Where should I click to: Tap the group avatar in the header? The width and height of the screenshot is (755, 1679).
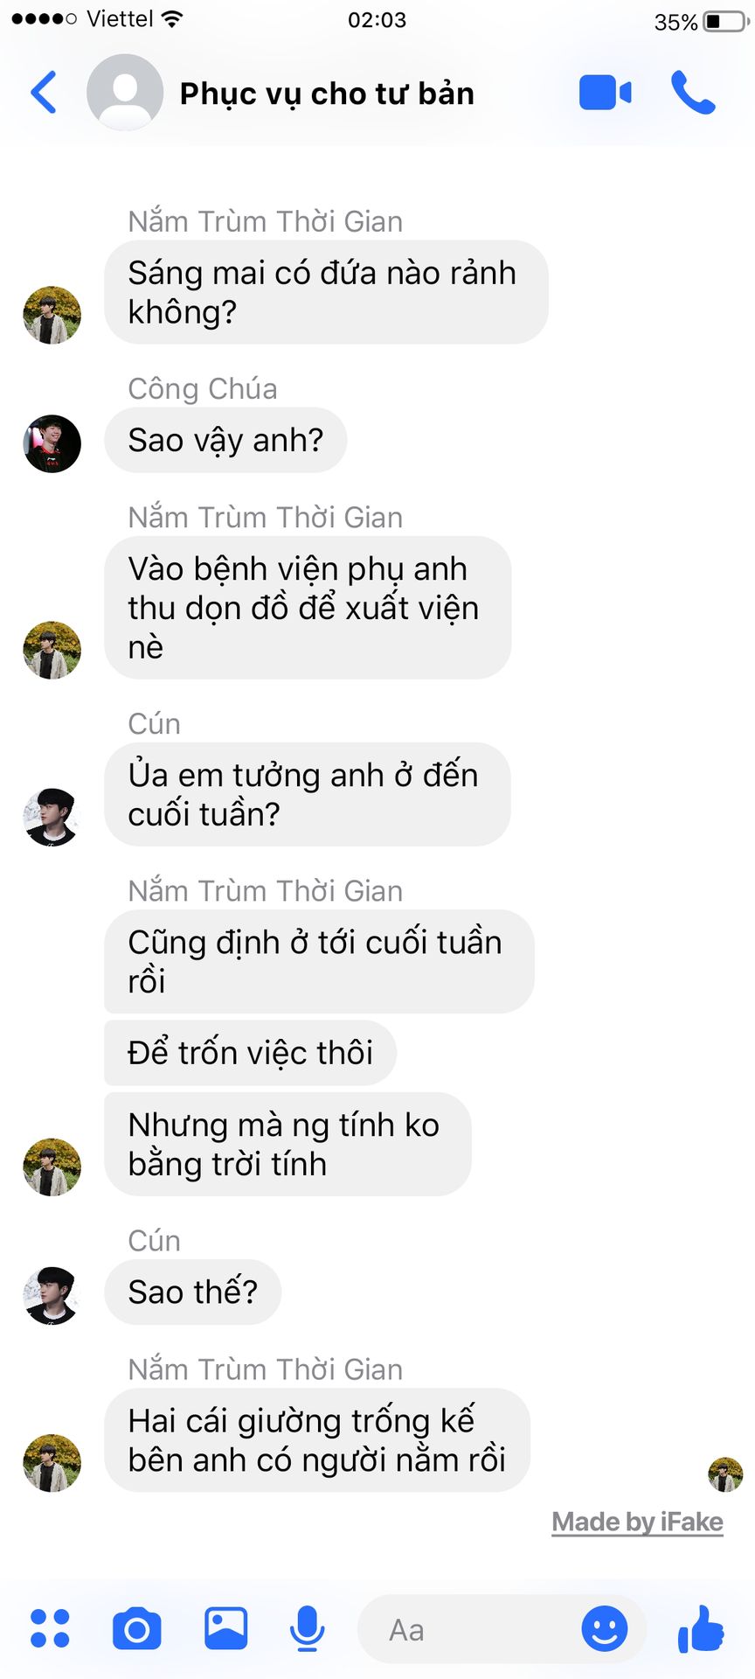tap(125, 92)
